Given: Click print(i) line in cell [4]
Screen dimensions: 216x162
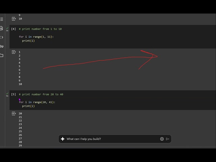Looking at the screenshot, I should coord(28,41).
